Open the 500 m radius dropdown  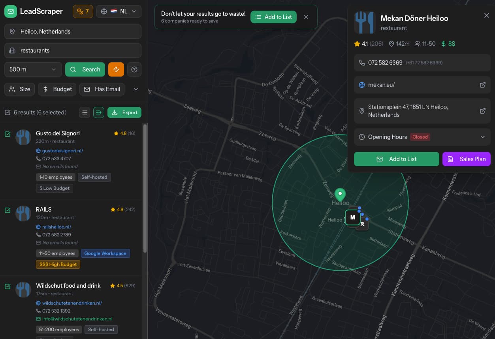tap(33, 69)
